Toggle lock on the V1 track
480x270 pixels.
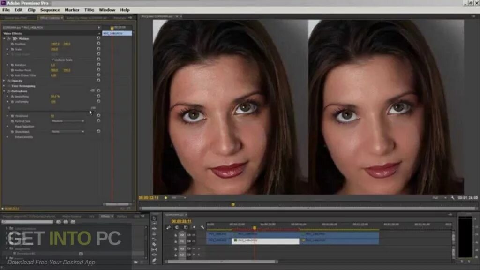(x=176, y=241)
